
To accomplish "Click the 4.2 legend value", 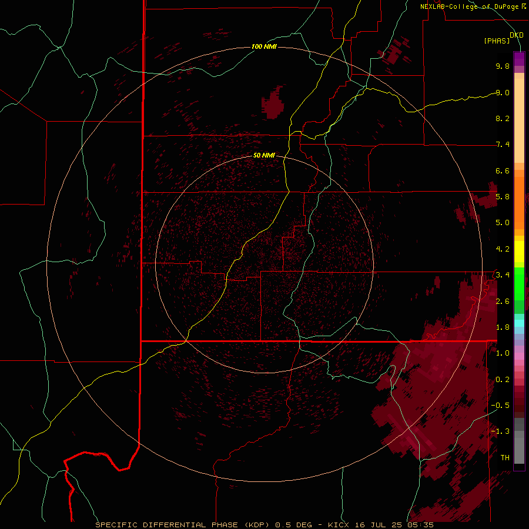I will pyautogui.click(x=503, y=249).
